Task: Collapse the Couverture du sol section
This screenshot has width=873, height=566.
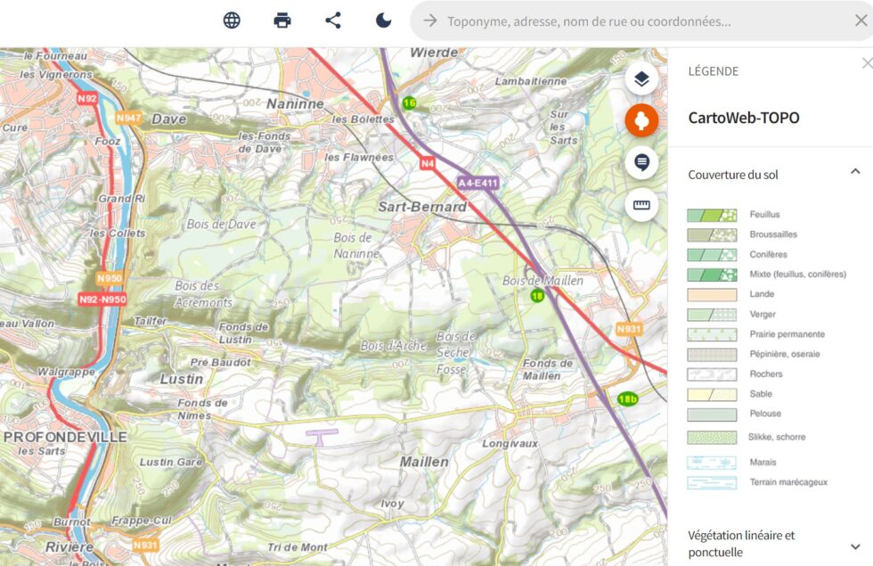Action: (855, 171)
